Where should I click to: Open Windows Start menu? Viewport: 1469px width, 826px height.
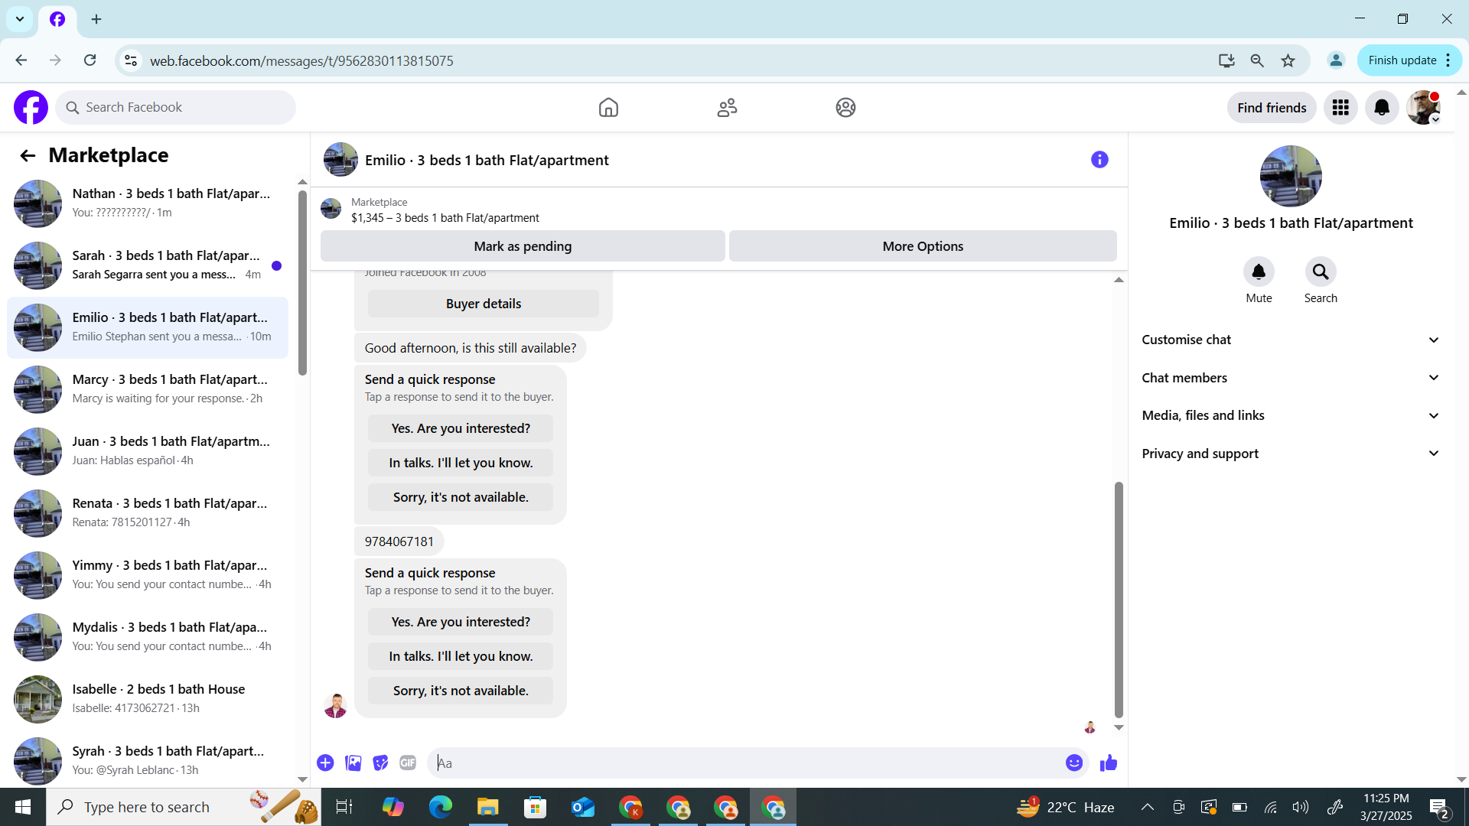(x=23, y=807)
